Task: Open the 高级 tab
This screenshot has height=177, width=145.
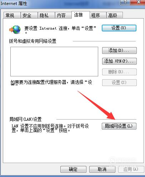Action: point(114,15)
